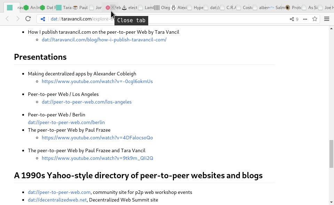Open Paul Frazee's YouTube talk link
334x205 pixels.
click(x=97, y=138)
